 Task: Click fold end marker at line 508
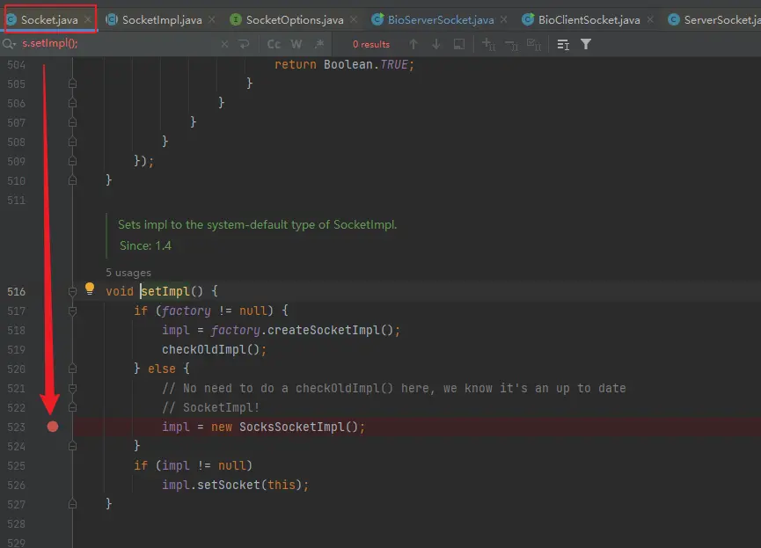click(72, 142)
